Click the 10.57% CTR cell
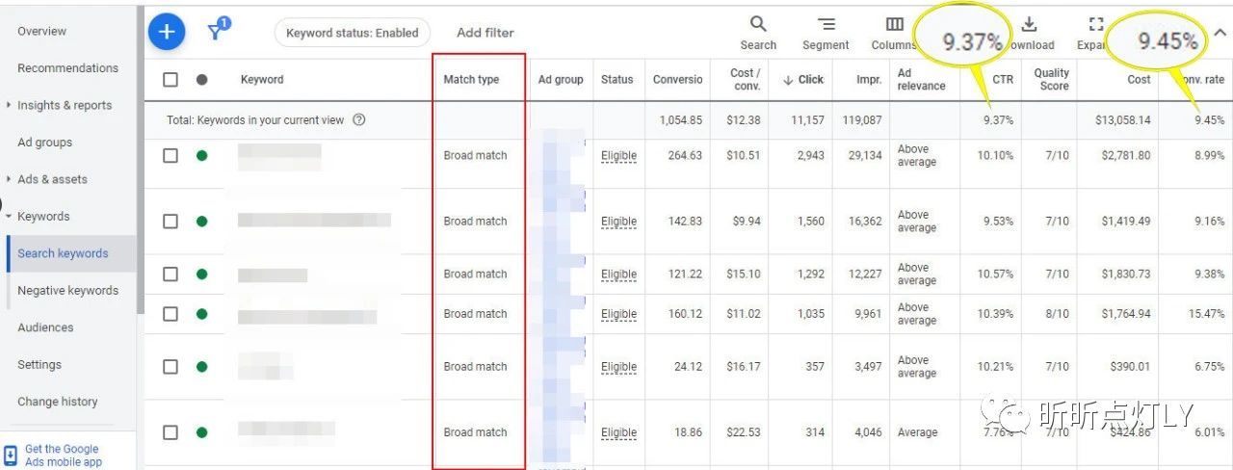Image resolution: width=1233 pixels, height=470 pixels. 995,274
